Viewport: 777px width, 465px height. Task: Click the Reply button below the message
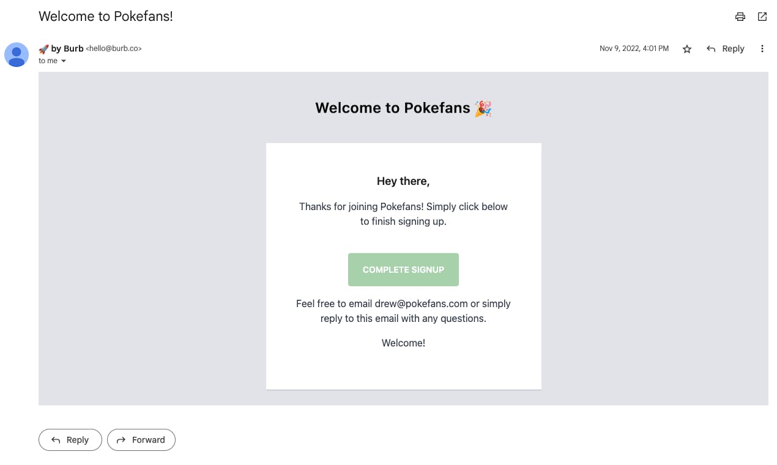70,440
